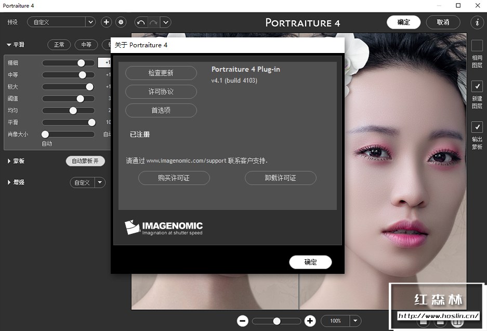Adjust the 较大 slider
This screenshot has height=331, width=487.
(x=68, y=87)
